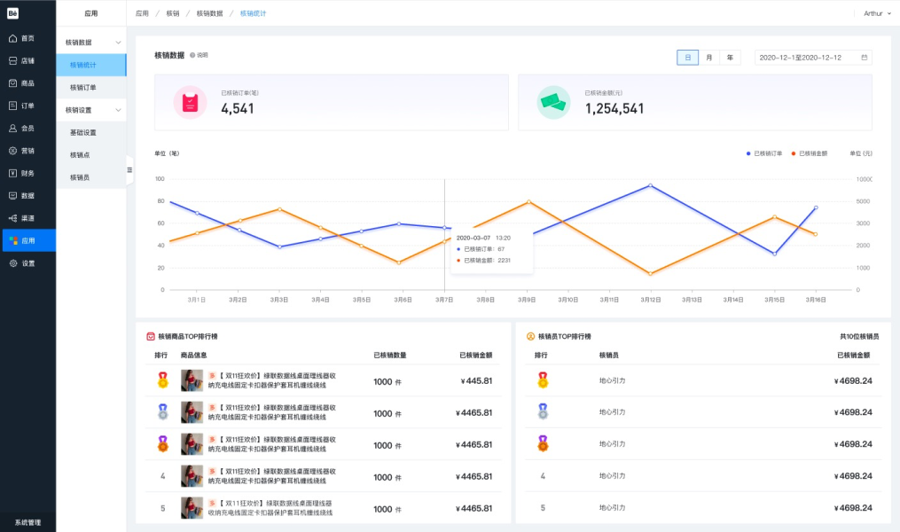Select the 订单 orders icon

tap(13, 106)
